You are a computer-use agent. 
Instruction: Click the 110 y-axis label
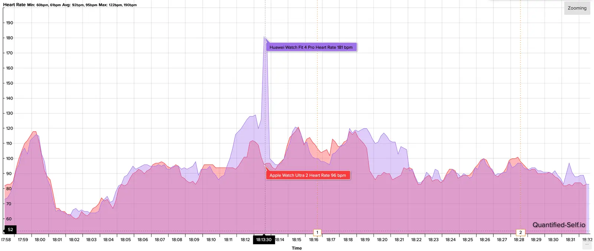tap(9, 143)
